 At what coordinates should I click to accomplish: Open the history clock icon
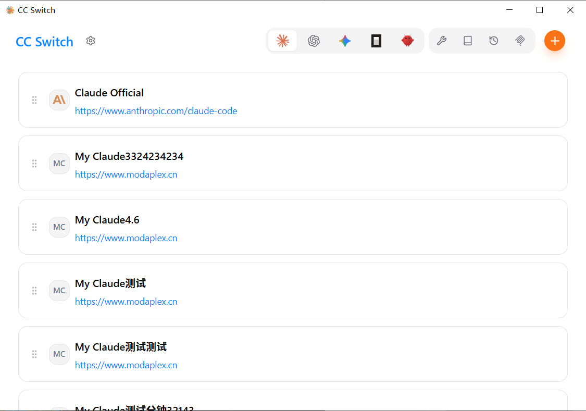coord(494,41)
